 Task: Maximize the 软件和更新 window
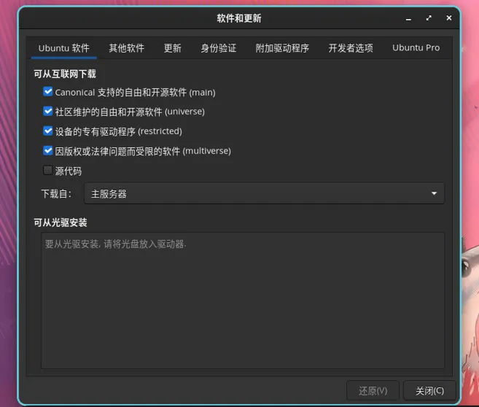429,18
